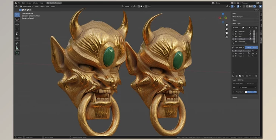The height and width of the screenshot is (140, 276).
Task: Toggle eye icon of Gold scat layer
Action: click(236, 39)
